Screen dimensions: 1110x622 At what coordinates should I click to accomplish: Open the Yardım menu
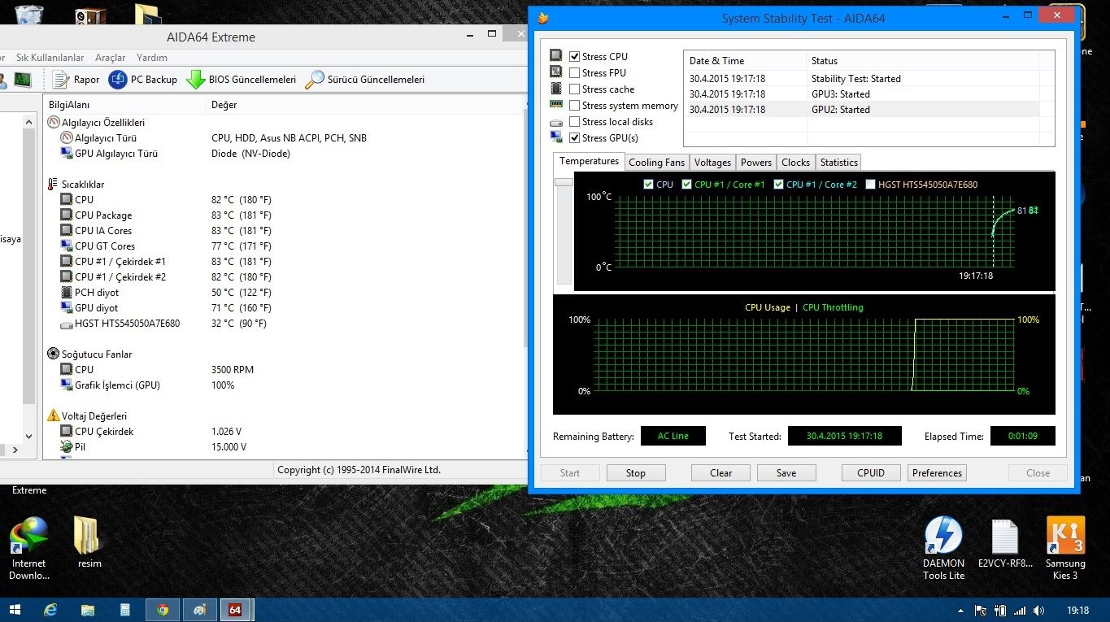tap(152, 58)
